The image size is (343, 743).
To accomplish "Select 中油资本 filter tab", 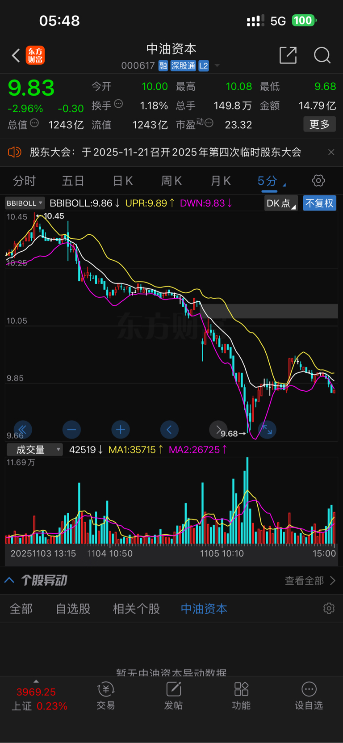I will [x=204, y=608].
